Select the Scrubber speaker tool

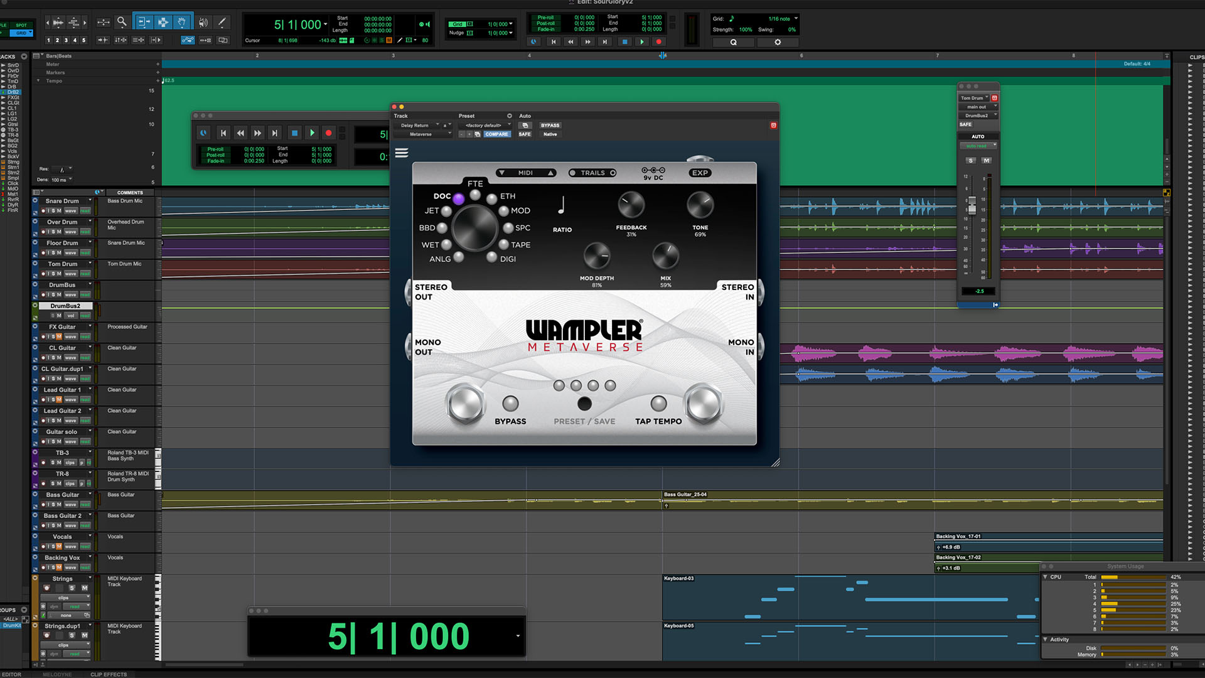(x=203, y=22)
